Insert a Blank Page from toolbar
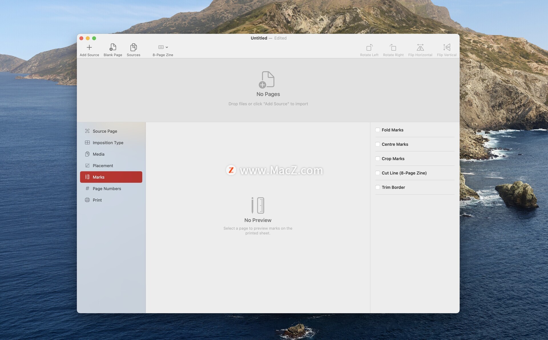 (x=113, y=47)
